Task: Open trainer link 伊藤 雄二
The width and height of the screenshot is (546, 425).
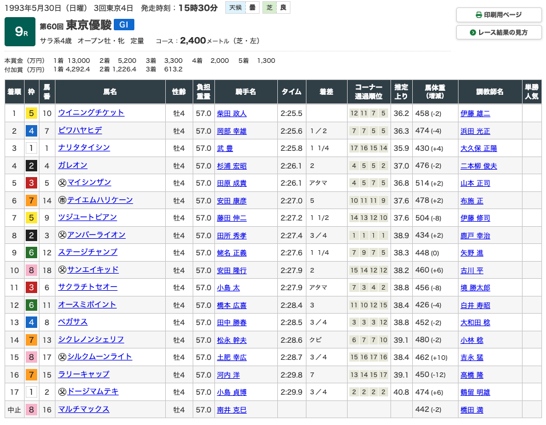Action: tap(475, 114)
